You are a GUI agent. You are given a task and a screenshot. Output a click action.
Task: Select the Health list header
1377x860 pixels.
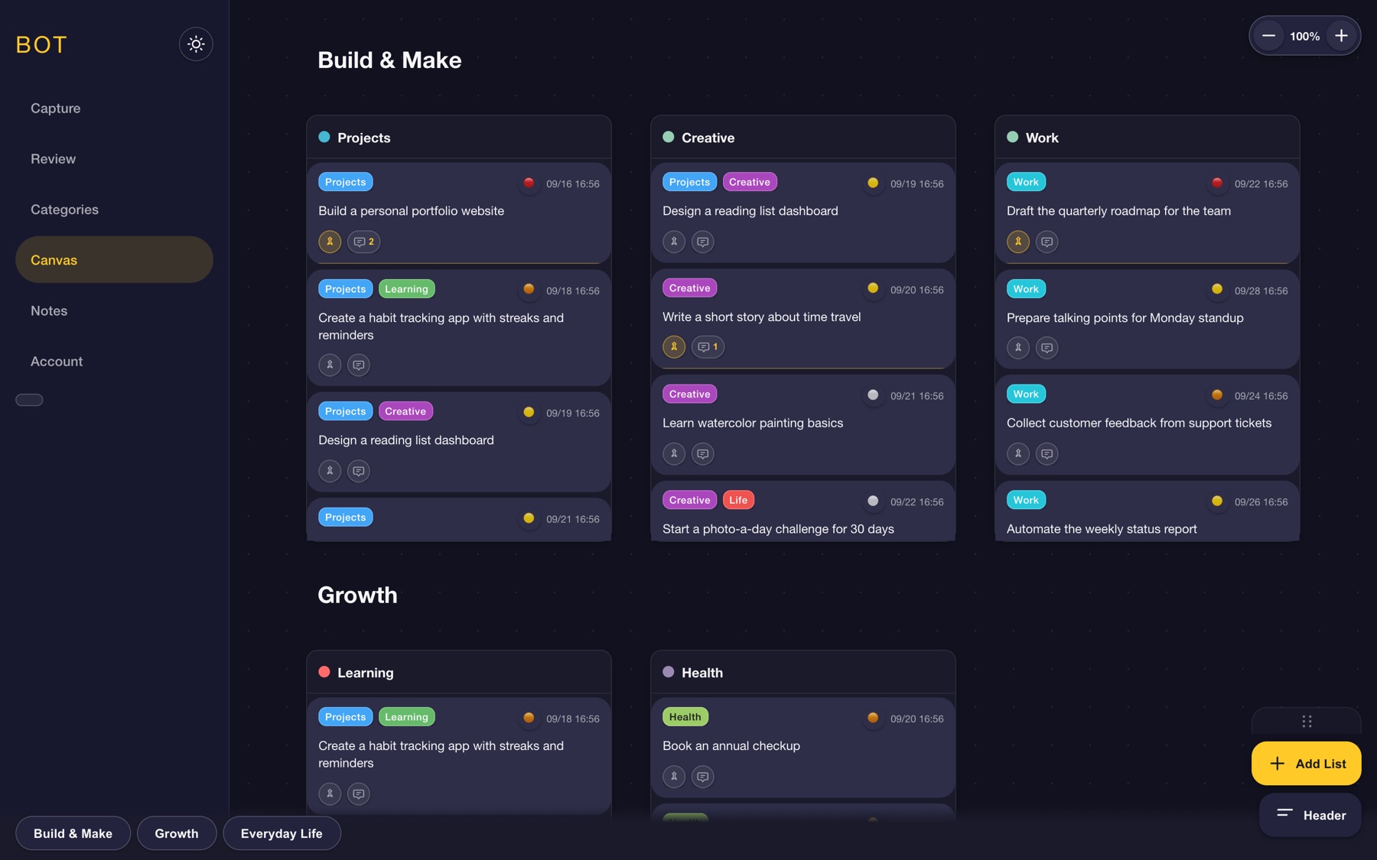coord(803,673)
